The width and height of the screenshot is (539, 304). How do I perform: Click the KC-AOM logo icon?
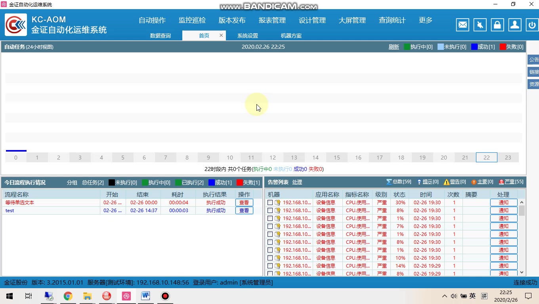(15, 25)
